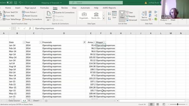Open the Year column filter dropdown

(x=41, y=42)
